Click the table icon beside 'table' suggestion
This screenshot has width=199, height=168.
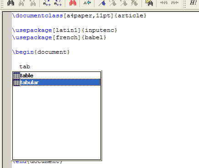tap(16, 76)
